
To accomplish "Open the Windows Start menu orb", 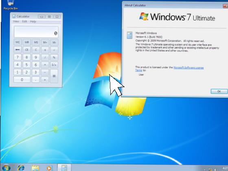I will tap(6, 168).
